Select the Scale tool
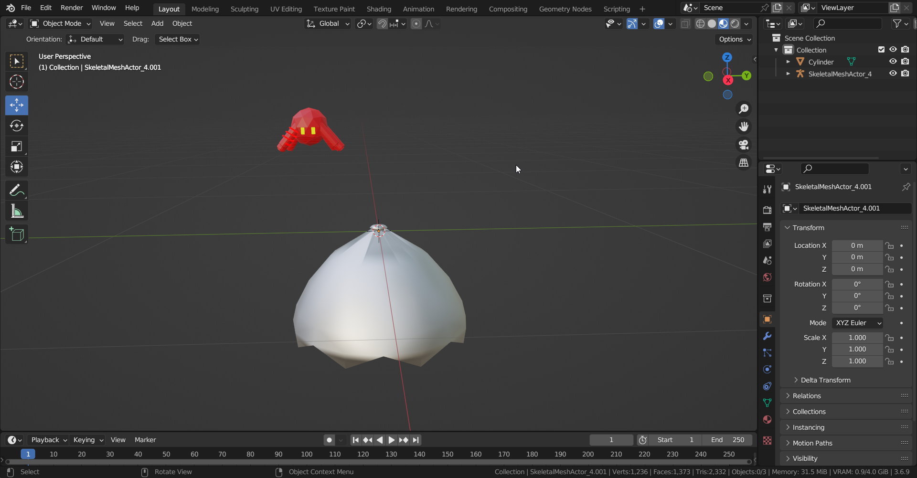Viewport: 917px width, 478px height. pyautogui.click(x=17, y=146)
